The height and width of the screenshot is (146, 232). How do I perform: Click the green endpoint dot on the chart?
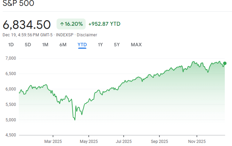(x=225, y=63)
